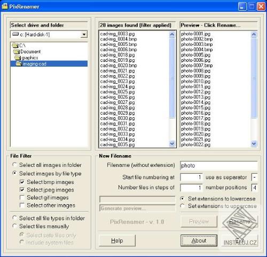Uncheck 'Select jpeg images' checkbox

[x=22, y=190]
